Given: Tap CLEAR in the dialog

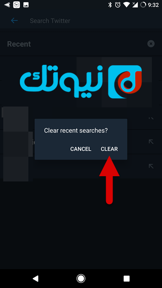Looking at the screenshot, I should [x=109, y=149].
